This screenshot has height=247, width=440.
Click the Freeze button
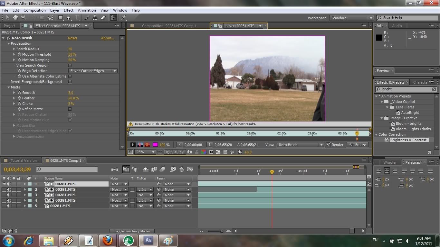click(x=358, y=145)
